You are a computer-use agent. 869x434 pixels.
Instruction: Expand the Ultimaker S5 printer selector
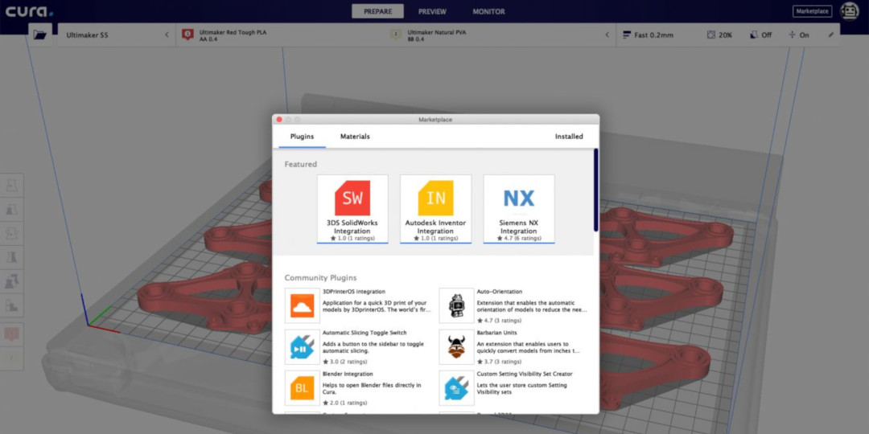117,35
